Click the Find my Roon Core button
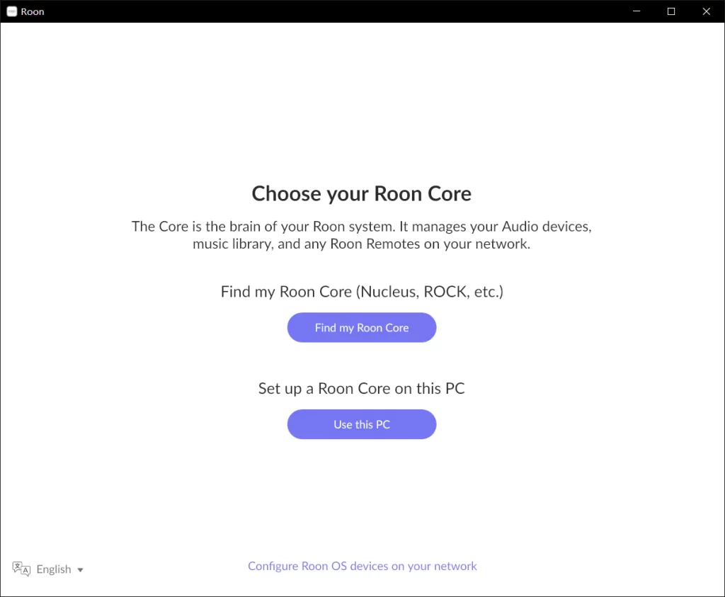Image resolution: width=725 pixels, height=597 pixels. [x=362, y=327]
